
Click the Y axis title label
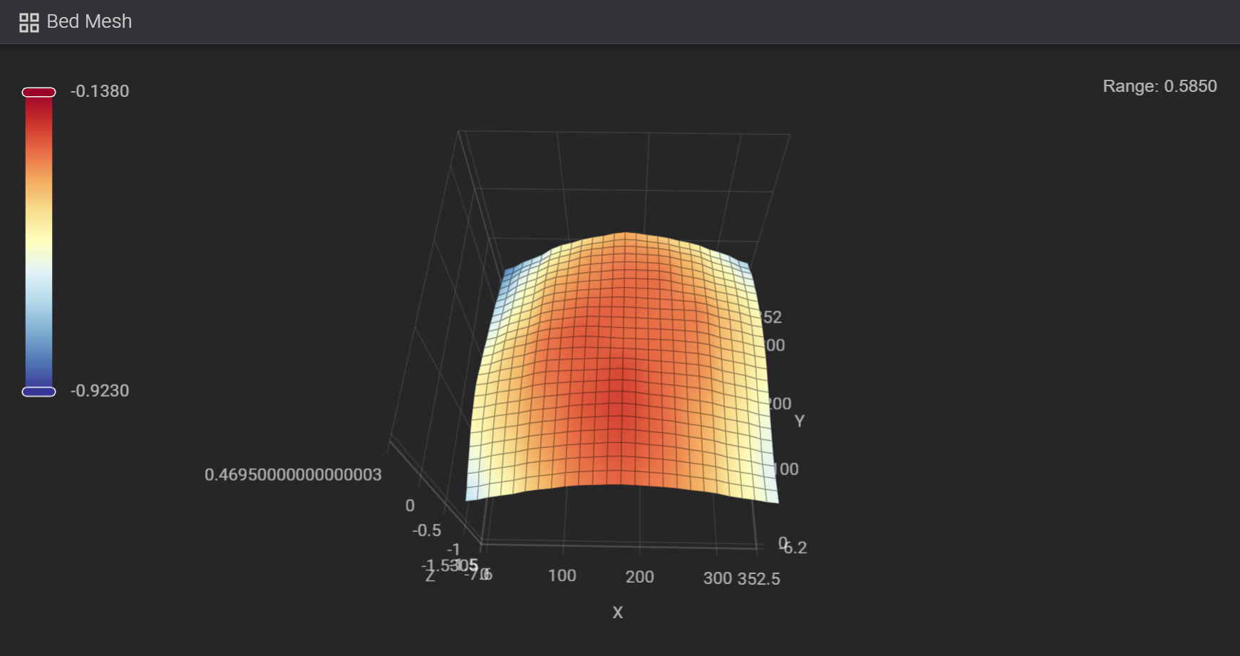799,421
